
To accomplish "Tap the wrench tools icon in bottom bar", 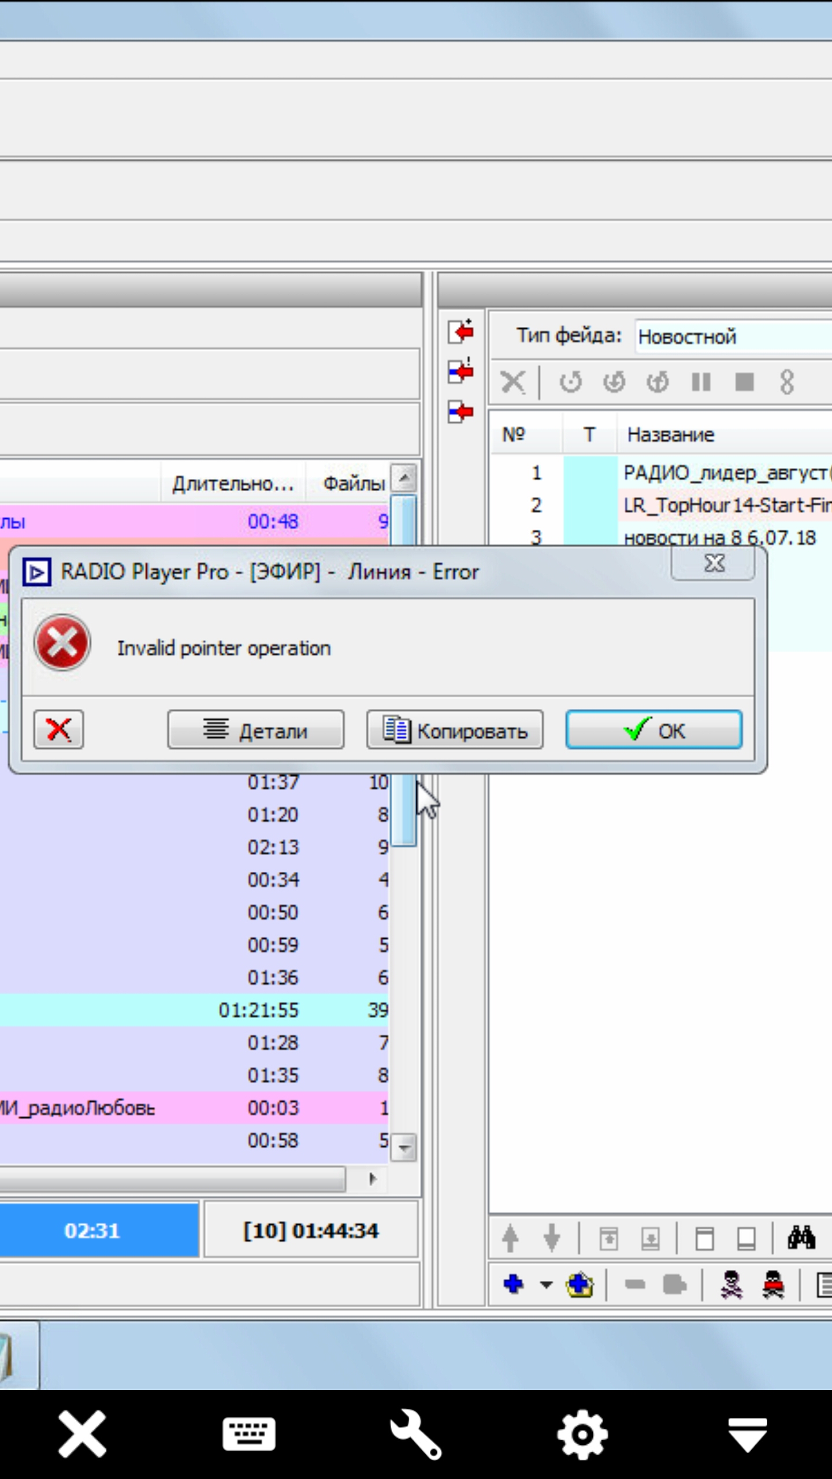I will click(x=415, y=1434).
